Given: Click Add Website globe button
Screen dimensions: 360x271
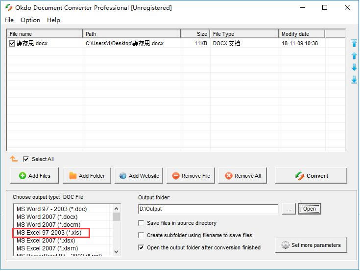Looking at the screenshot, I should pos(139,176).
